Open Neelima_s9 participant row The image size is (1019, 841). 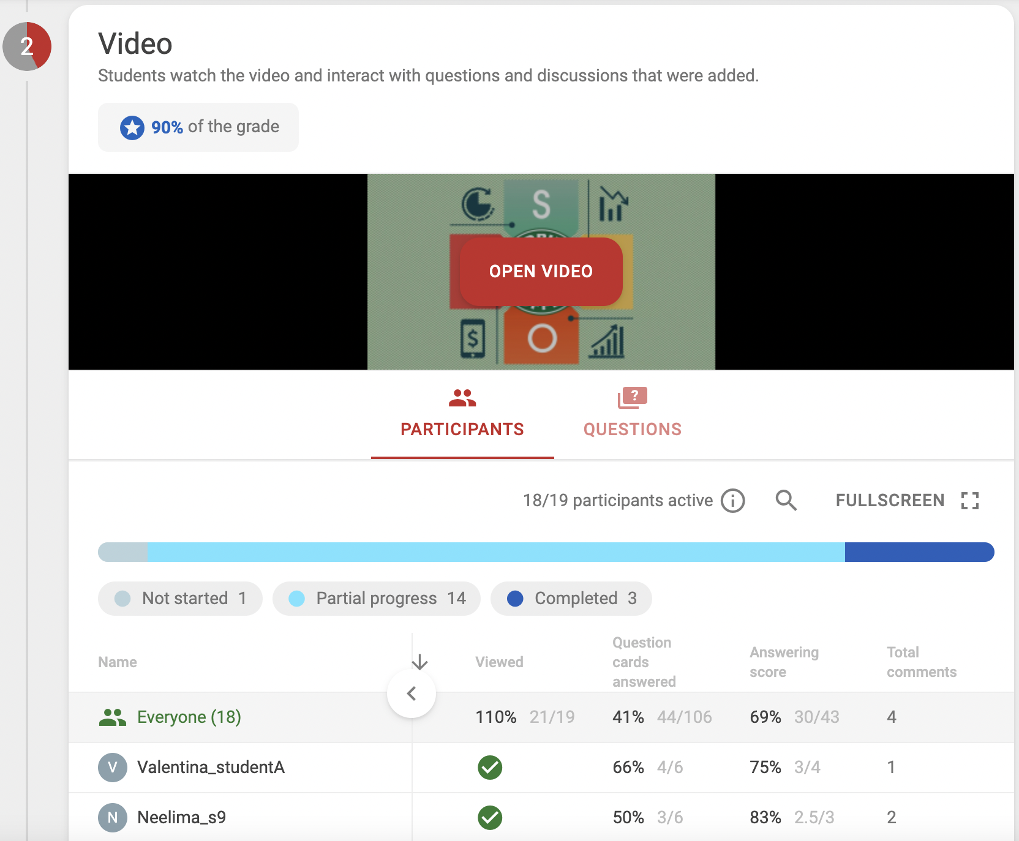pos(541,817)
